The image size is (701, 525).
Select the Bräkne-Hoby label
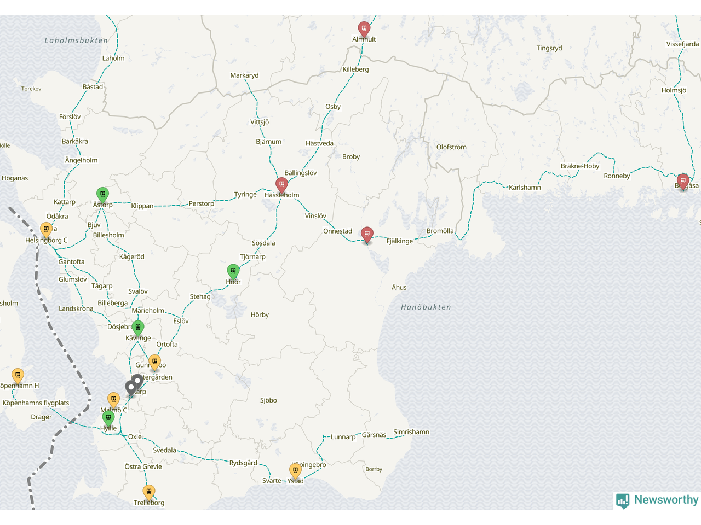tap(580, 166)
